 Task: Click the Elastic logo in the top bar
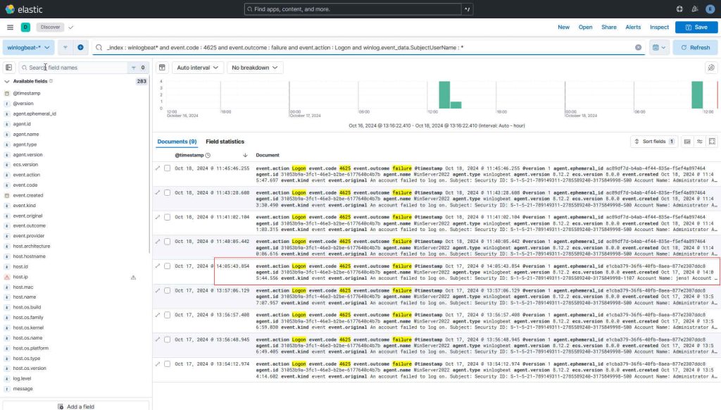point(17,8)
